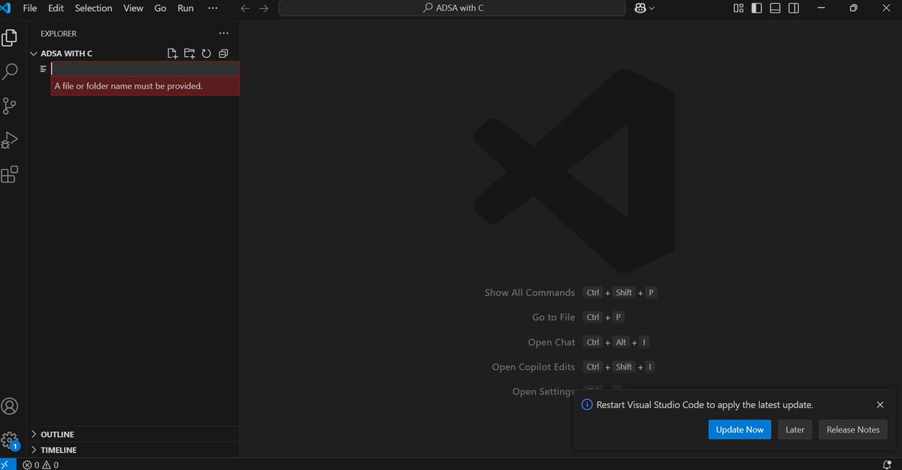The image size is (902, 470).
Task: Click the Open Copilot Edits text
Action: coord(534,367)
